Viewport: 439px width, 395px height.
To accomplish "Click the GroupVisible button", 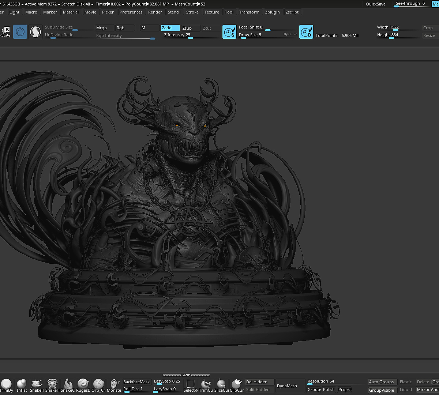I will pos(382,390).
